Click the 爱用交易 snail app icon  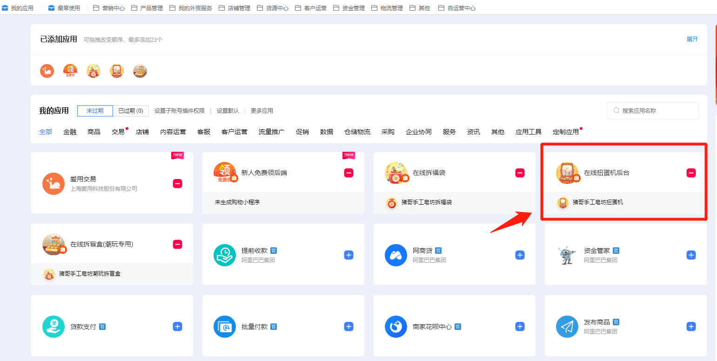pos(54,184)
